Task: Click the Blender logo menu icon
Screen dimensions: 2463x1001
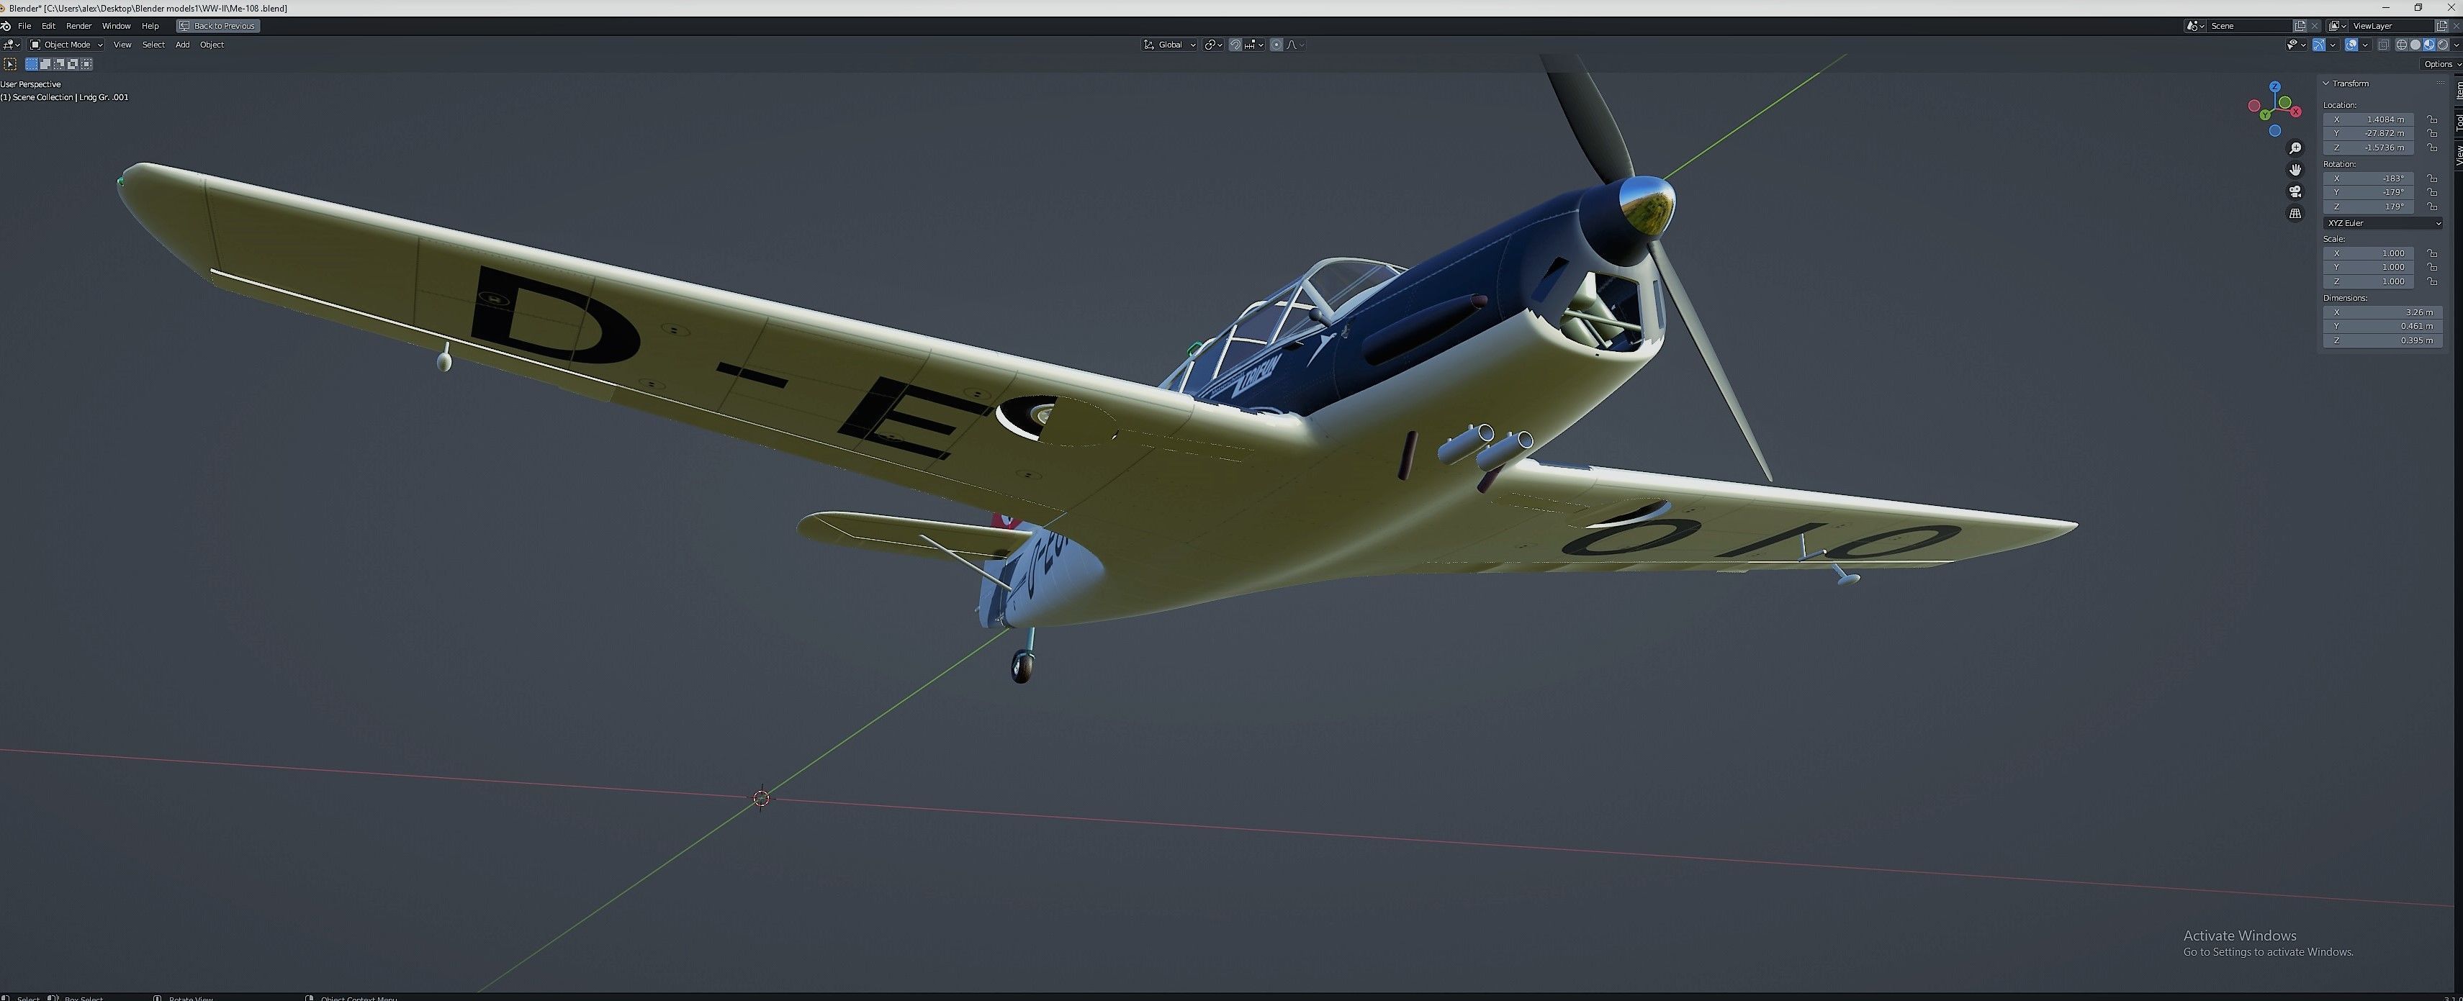Action: (x=6, y=26)
